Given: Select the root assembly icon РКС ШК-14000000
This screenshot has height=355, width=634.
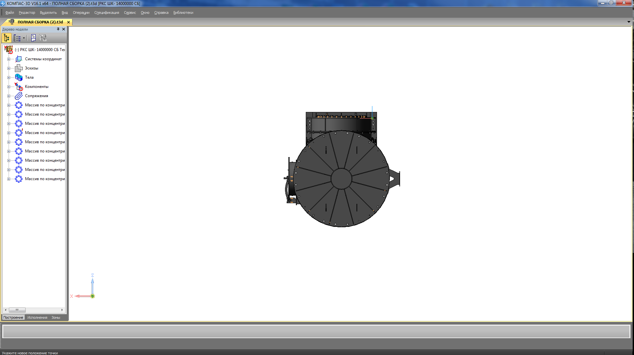Looking at the screenshot, I should click(9, 50).
